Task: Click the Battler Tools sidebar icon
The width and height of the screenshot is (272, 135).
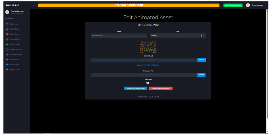Action: tap(7, 34)
